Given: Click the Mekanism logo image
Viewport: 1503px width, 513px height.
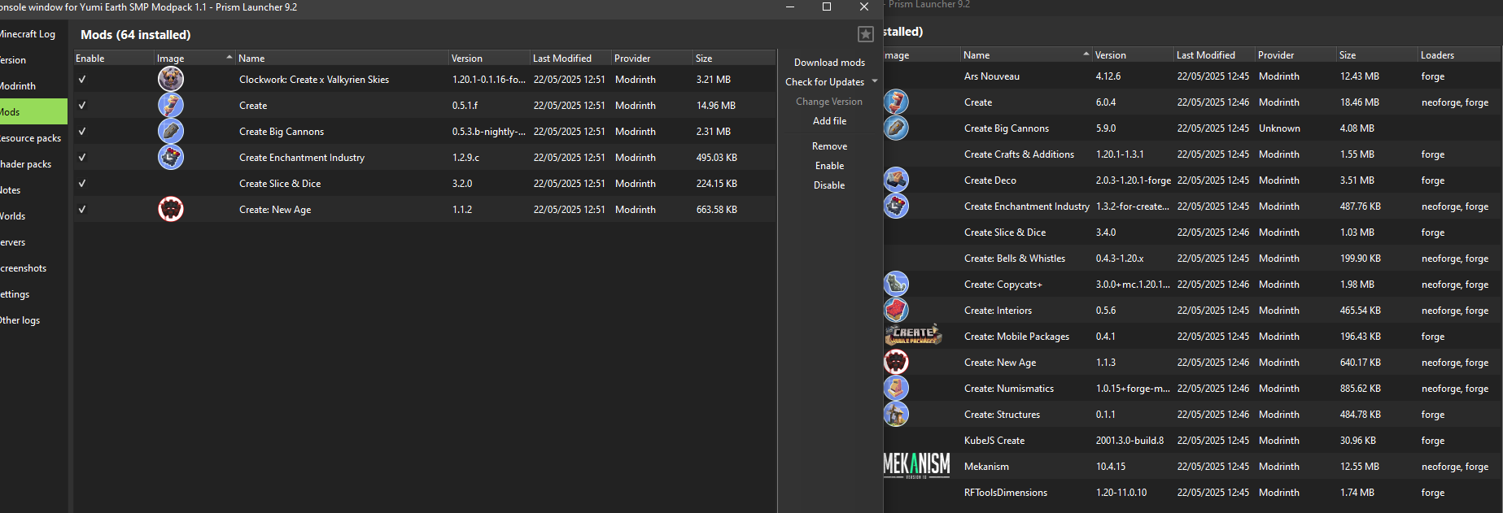Looking at the screenshot, I should click(x=916, y=466).
